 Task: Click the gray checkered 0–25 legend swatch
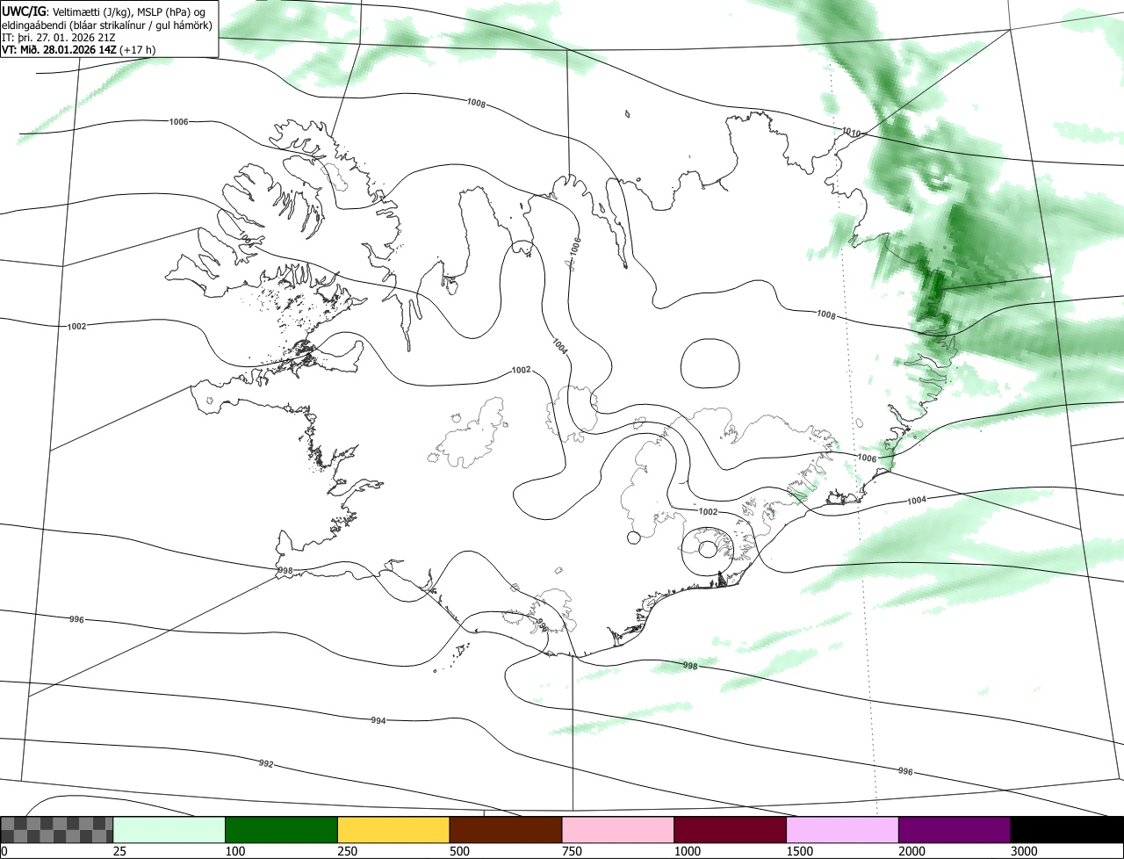pos(57,830)
